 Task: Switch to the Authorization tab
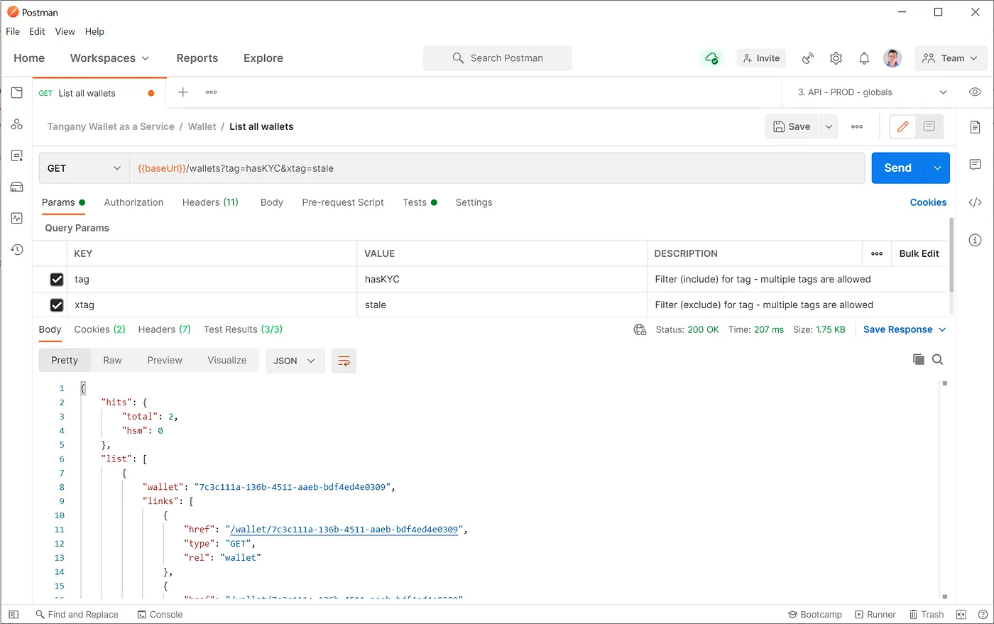pos(133,202)
